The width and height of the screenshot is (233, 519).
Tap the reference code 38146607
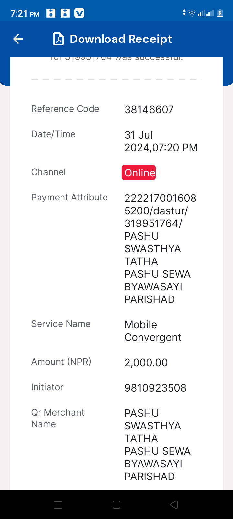[x=149, y=110]
